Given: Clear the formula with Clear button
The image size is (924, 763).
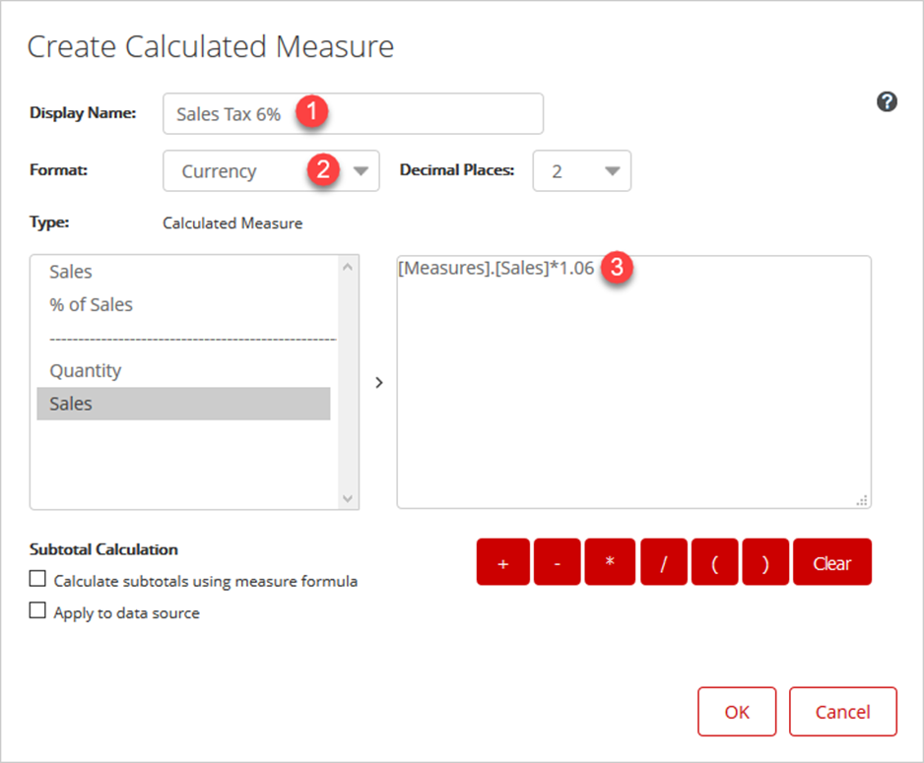Looking at the screenshot, I should click(831, 562).
